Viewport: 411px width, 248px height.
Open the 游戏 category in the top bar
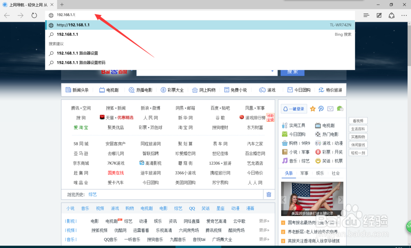[267, 90]
